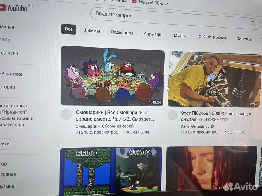Filter by Видеоигры chip
Viewport: 262px width, 196px height.
(x=122, y=33)
